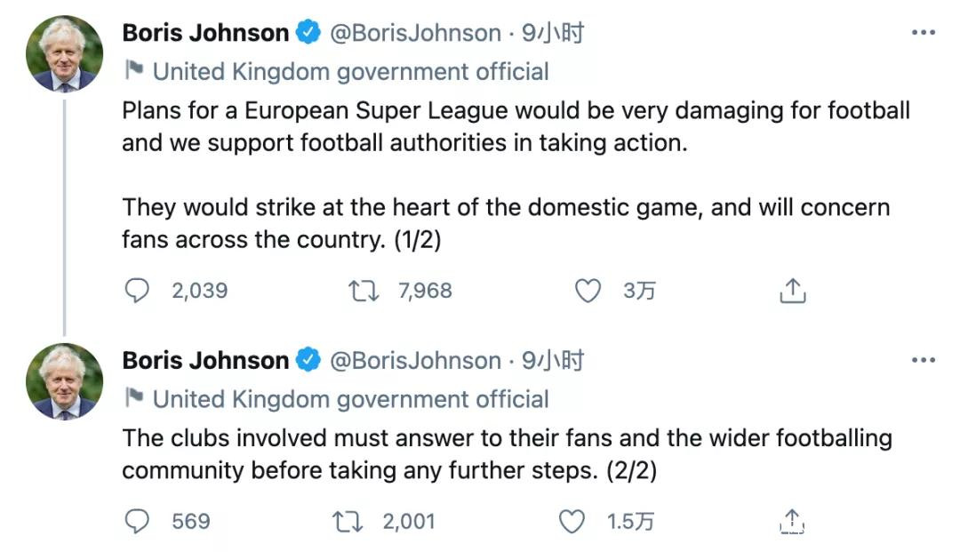Click Boris Johnson's profile photo on second tweet
This screenshot has width=960, height=552.
point(64,382)
